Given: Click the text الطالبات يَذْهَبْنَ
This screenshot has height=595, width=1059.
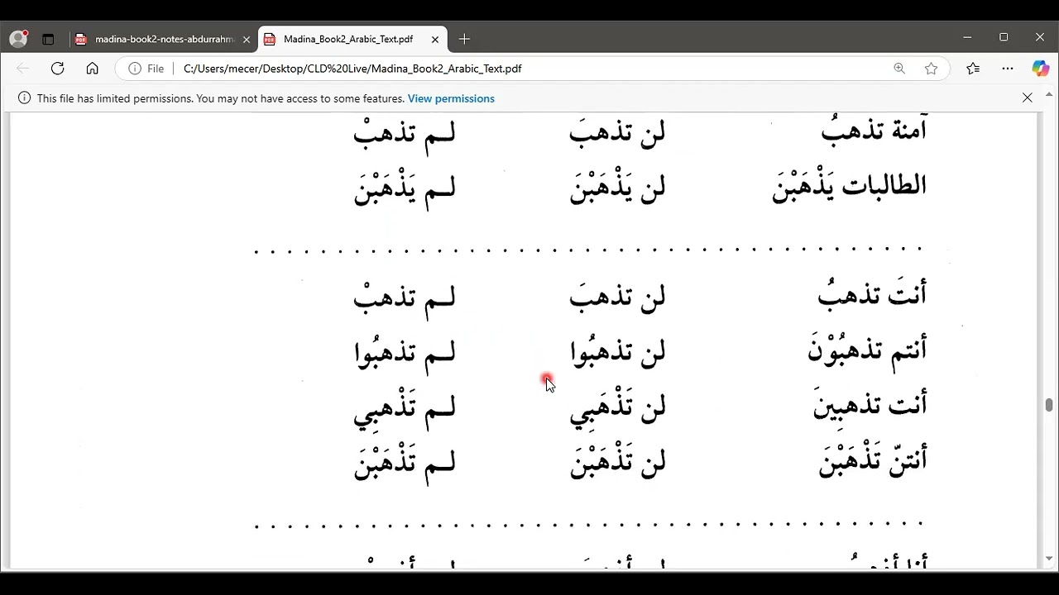Looking at the screenshot, I should tap(850, 187).
